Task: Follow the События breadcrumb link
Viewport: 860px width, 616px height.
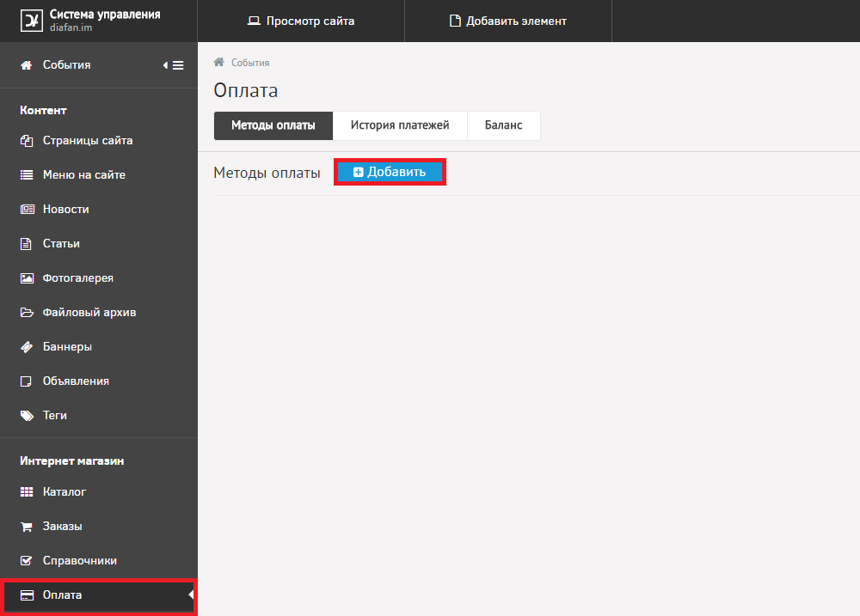Action: pos(249,63)
